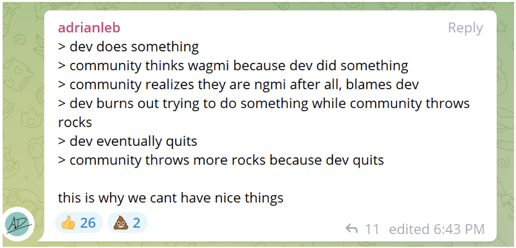Click the line 'community throws more rocks'
Viewport: 516px width, 248px height.
point(221,160)
